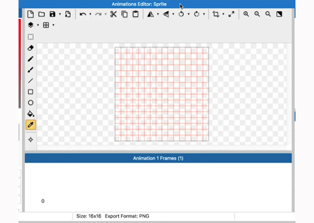Click the New sprite document icon
Viewport: 314px width, 223px height.
(x=30, y=14)
